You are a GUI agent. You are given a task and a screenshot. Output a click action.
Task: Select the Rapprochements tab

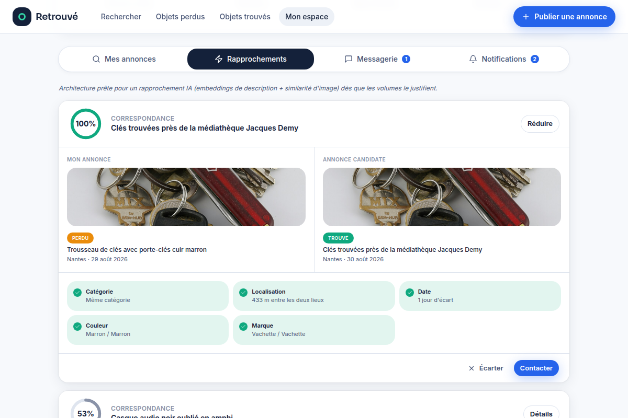point(251,59)
